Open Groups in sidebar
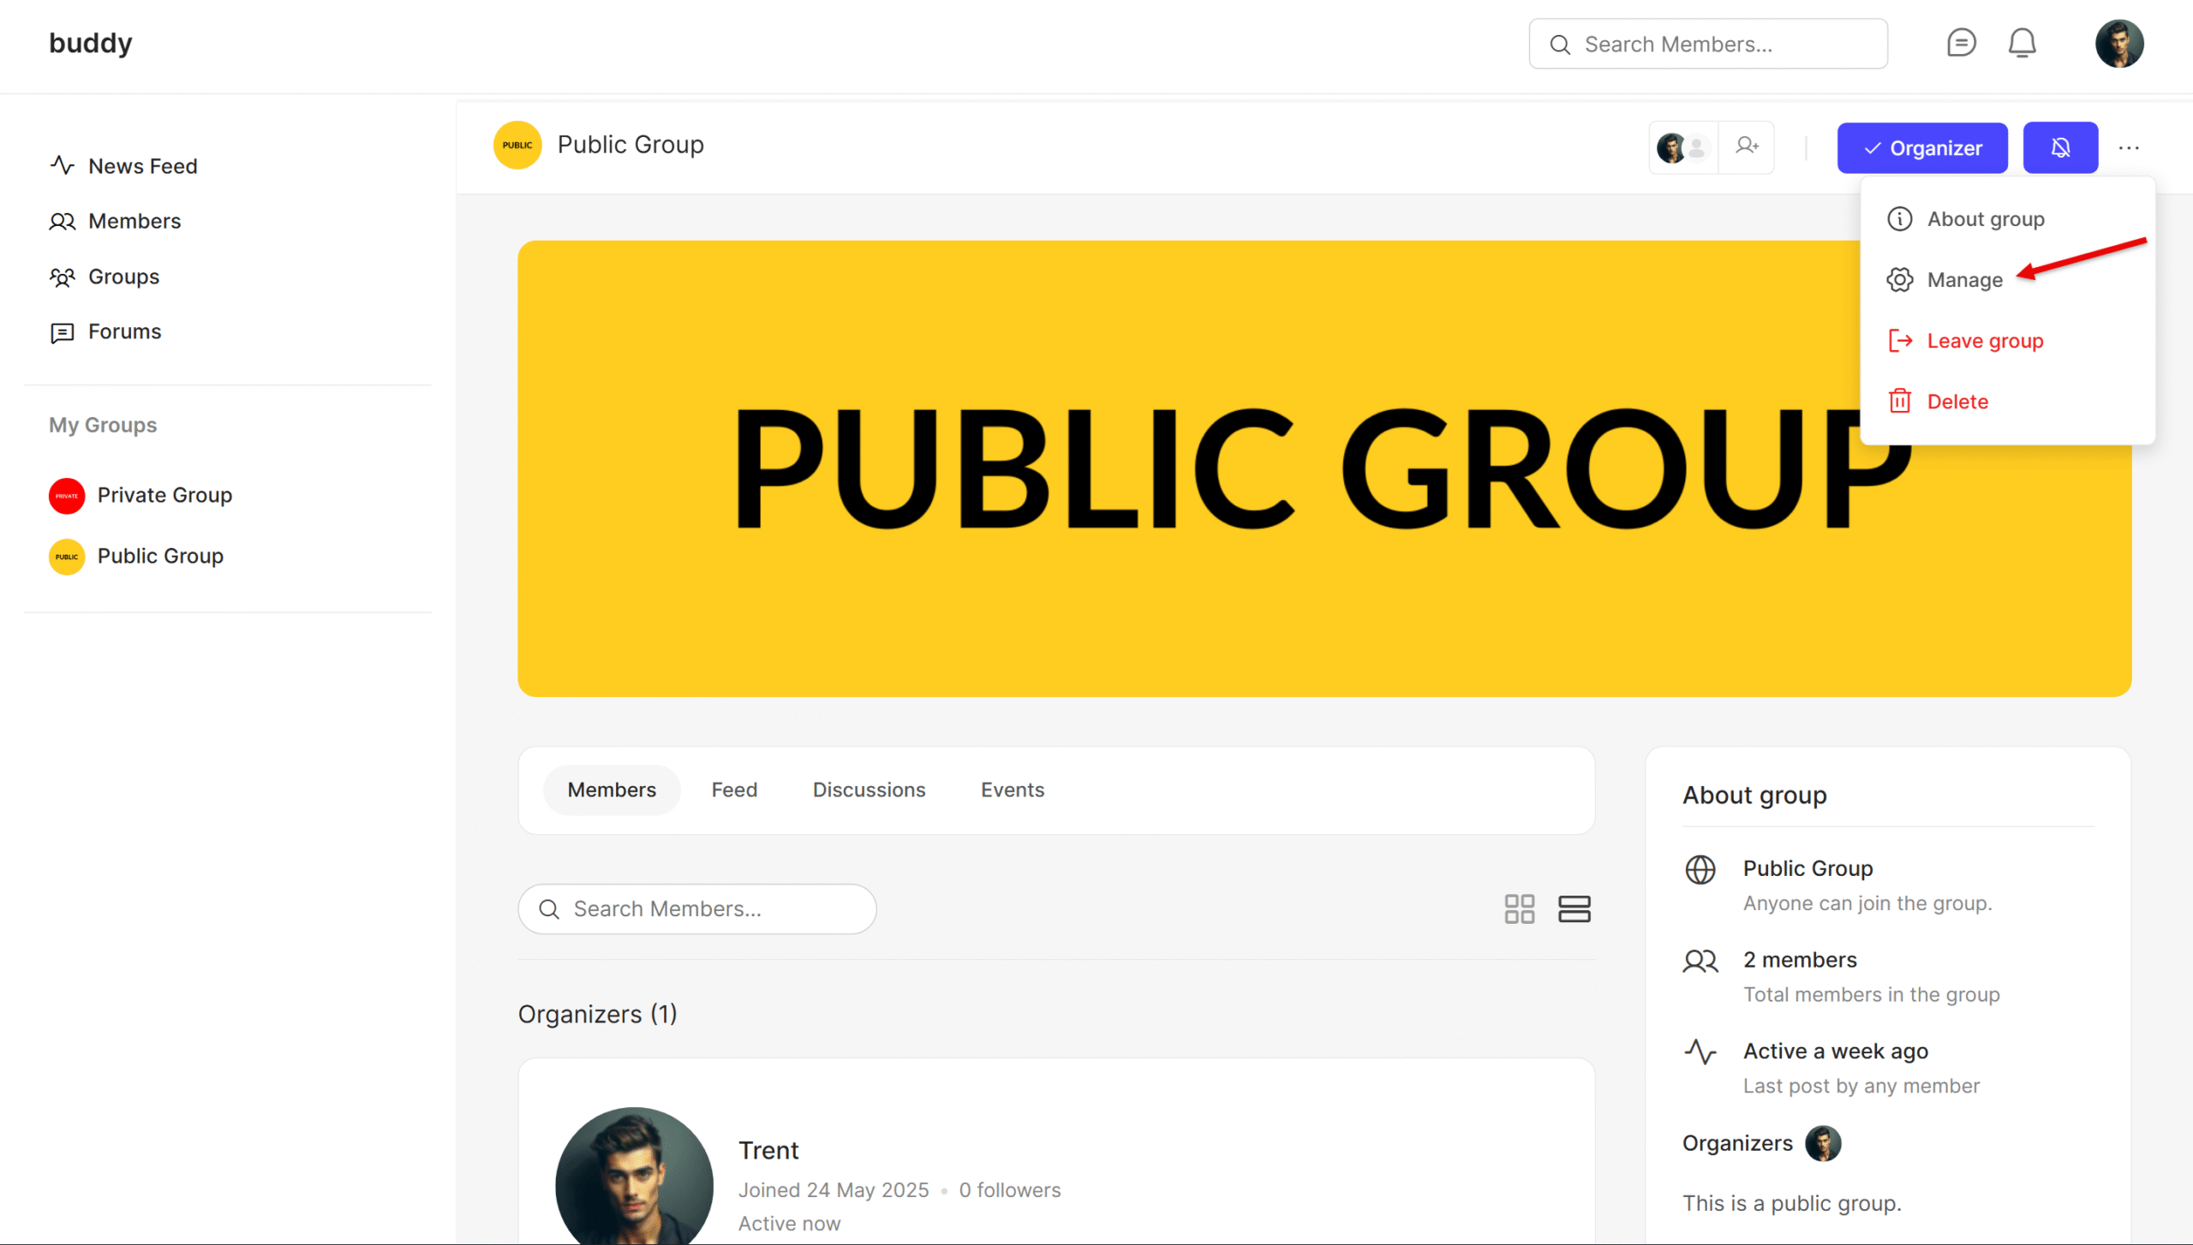The width and height of the screenshot is (2193, 1245). (105, 277)
